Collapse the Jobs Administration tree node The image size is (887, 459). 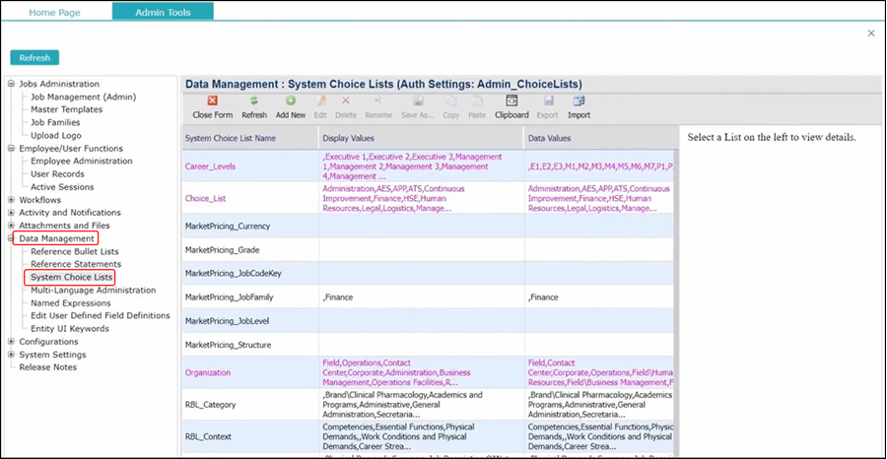click(x=12, y=84)
